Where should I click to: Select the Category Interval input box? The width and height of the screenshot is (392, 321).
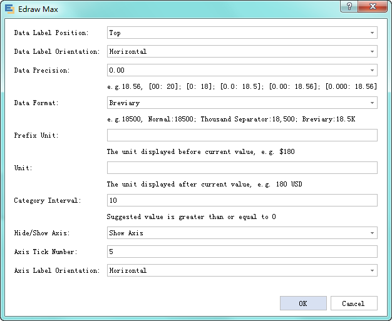click(x=242, y=200)
